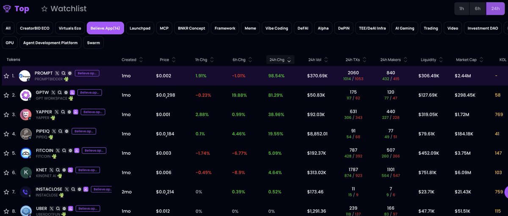The width and height of the screenshot is (508, 216).
Task: Click the search icon beside GPTW
Action: pos(60,92)
